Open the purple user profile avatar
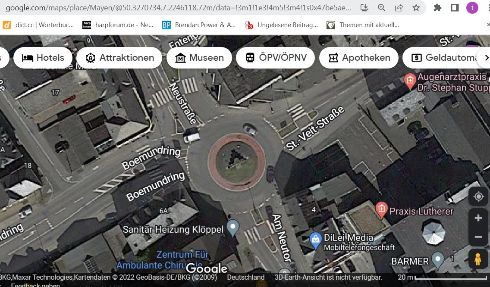The image size is (490, 287). tap(472, 8)
